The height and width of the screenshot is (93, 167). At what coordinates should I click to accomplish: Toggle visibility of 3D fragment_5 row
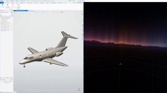pos(10,29)
